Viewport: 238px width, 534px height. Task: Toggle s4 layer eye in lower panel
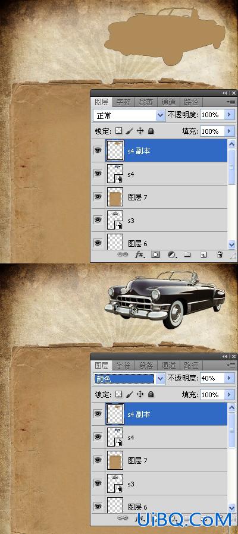point(98,437)
